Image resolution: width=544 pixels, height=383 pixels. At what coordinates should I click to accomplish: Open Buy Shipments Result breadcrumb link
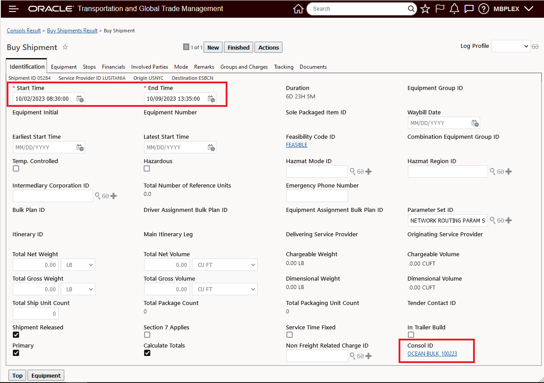[72, 31]
